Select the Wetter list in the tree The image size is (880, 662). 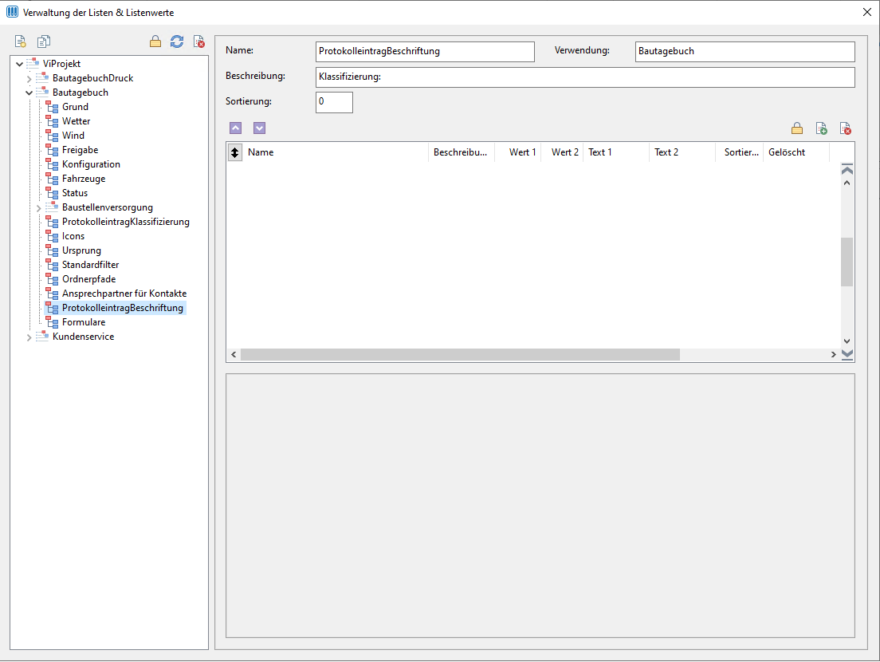77,121
